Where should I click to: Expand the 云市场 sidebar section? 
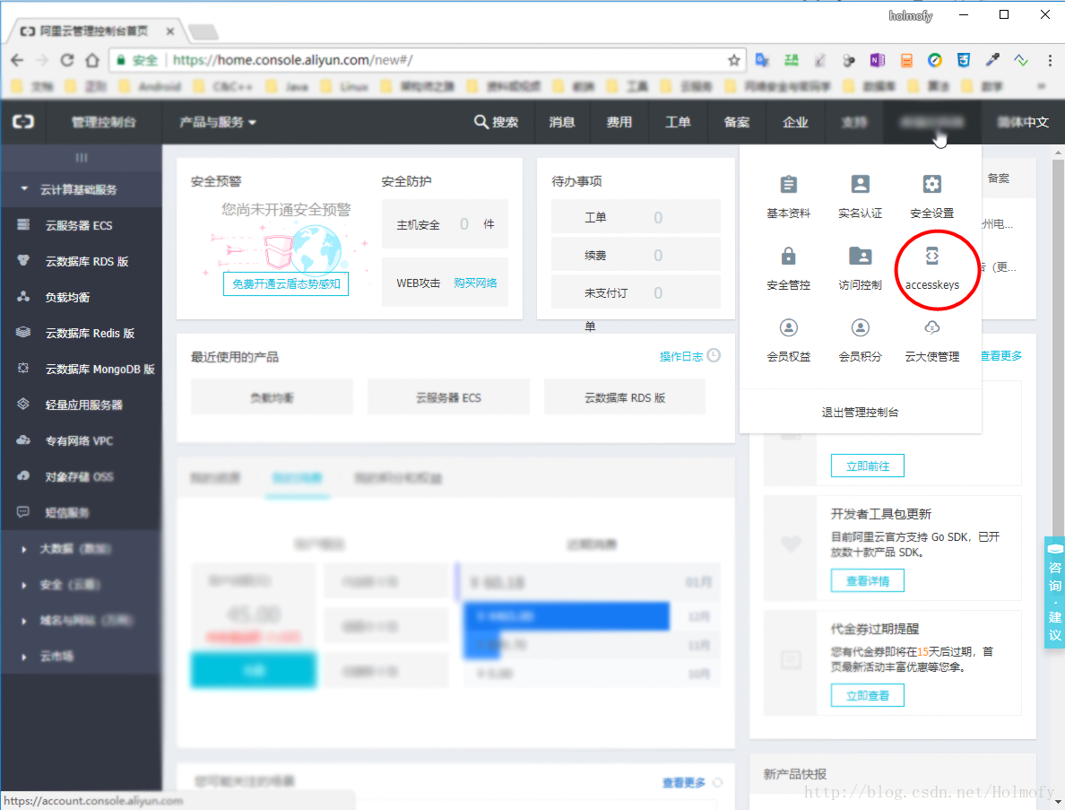tap(24, 657)
